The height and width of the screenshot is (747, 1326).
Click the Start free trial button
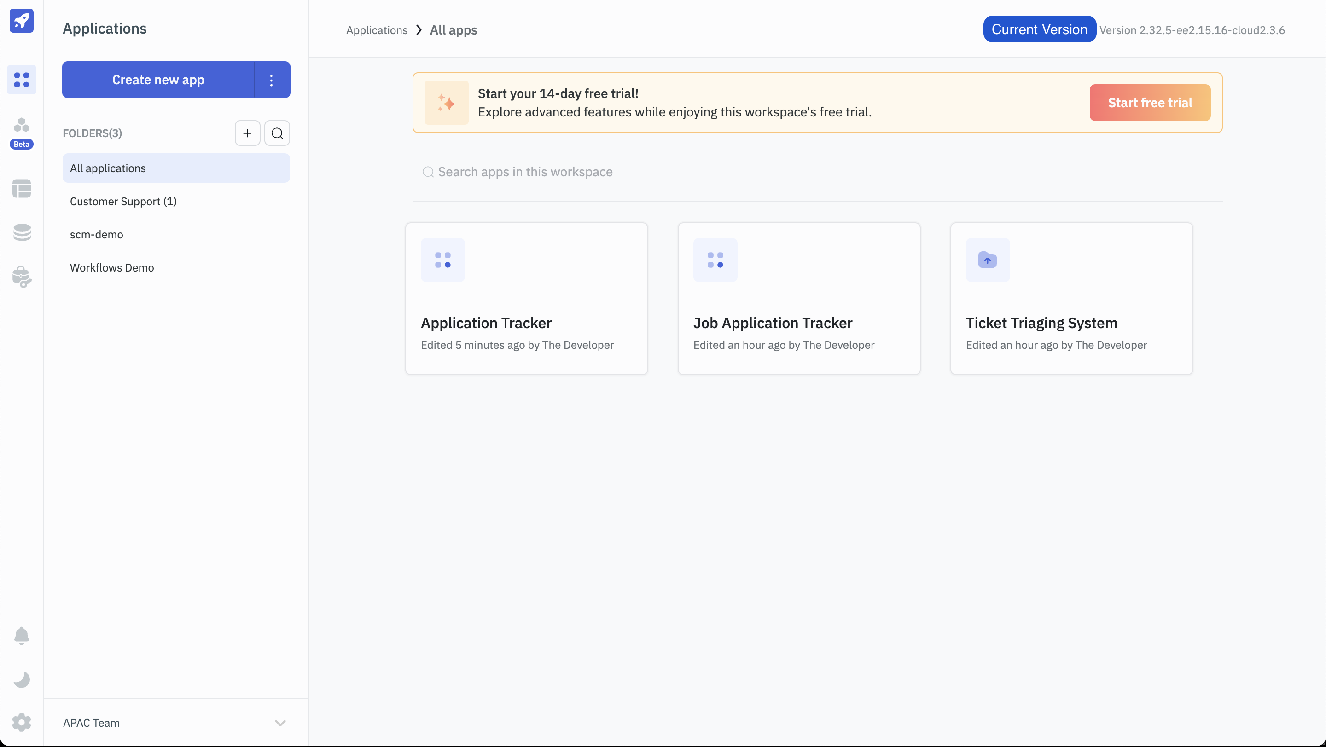point(1150,103)
